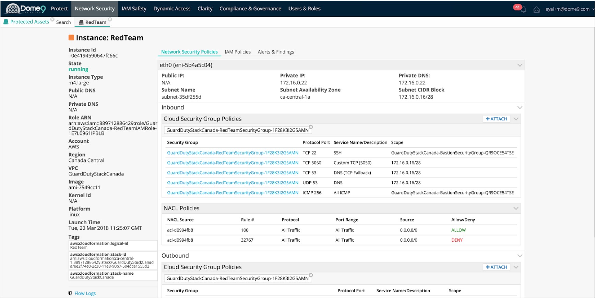Switch to the IAM Policies tab
Image resolution: width=595 pixels, height=298 pixels.
coord(238,52)
